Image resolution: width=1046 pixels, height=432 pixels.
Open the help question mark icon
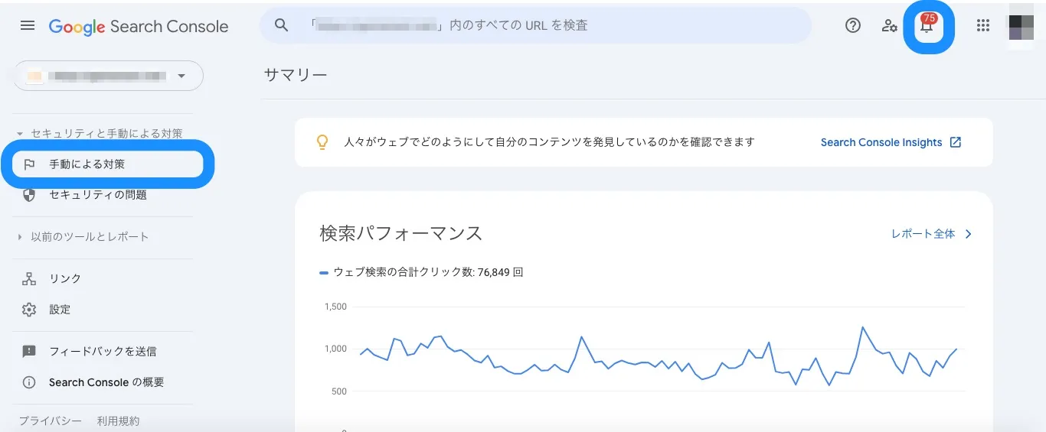click(853, 25)
